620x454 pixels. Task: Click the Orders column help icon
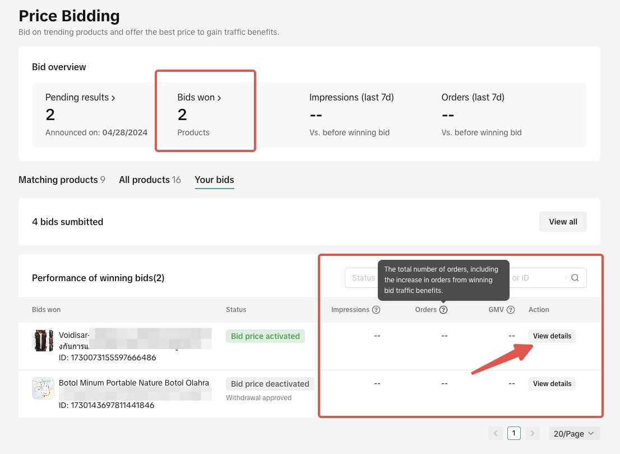443,310
